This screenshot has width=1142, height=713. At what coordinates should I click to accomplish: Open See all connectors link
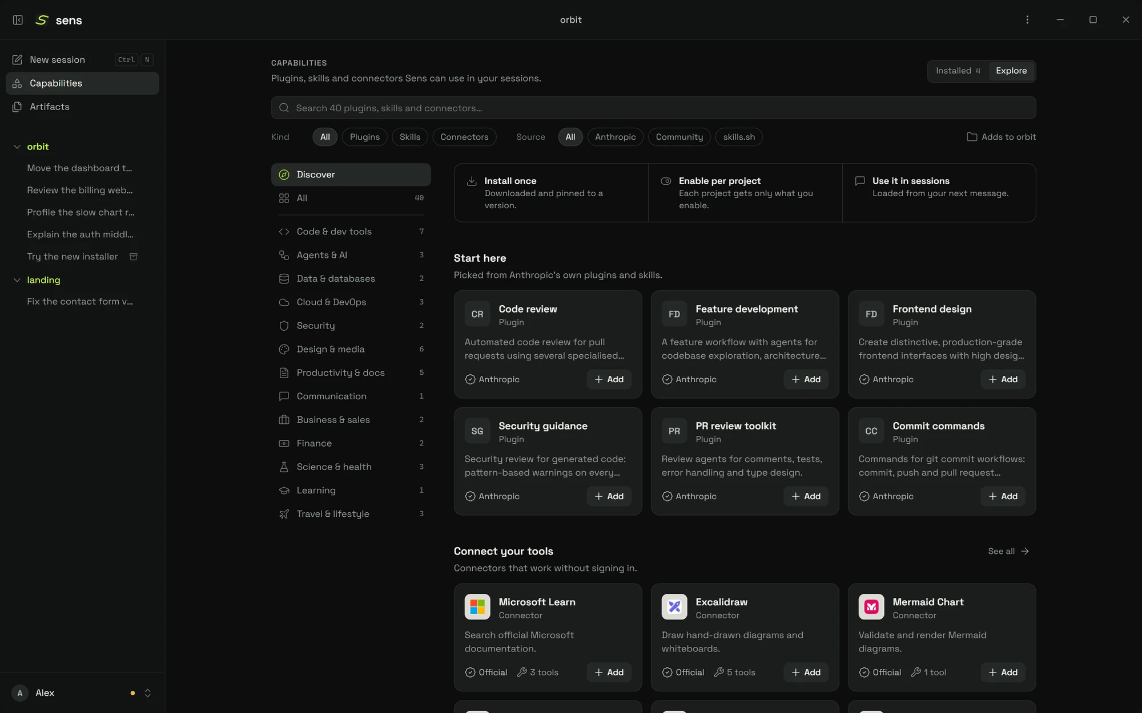(1008, 551)
